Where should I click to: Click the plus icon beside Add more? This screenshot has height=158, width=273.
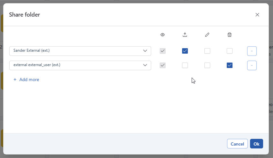15,79
